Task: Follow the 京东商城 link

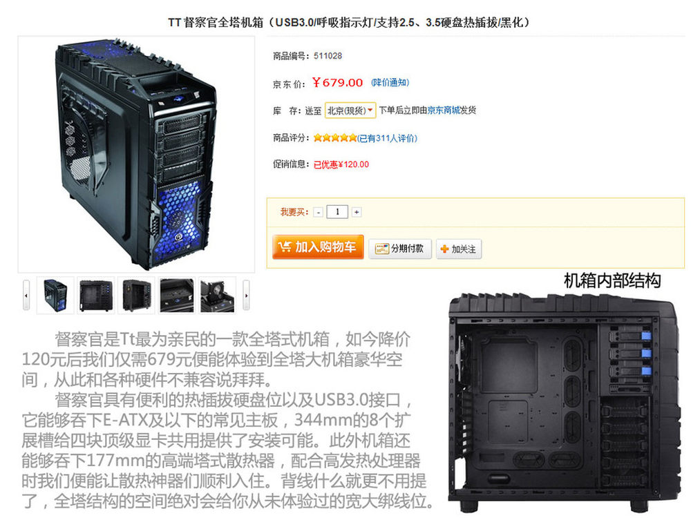Action: [x=444, y=110]
